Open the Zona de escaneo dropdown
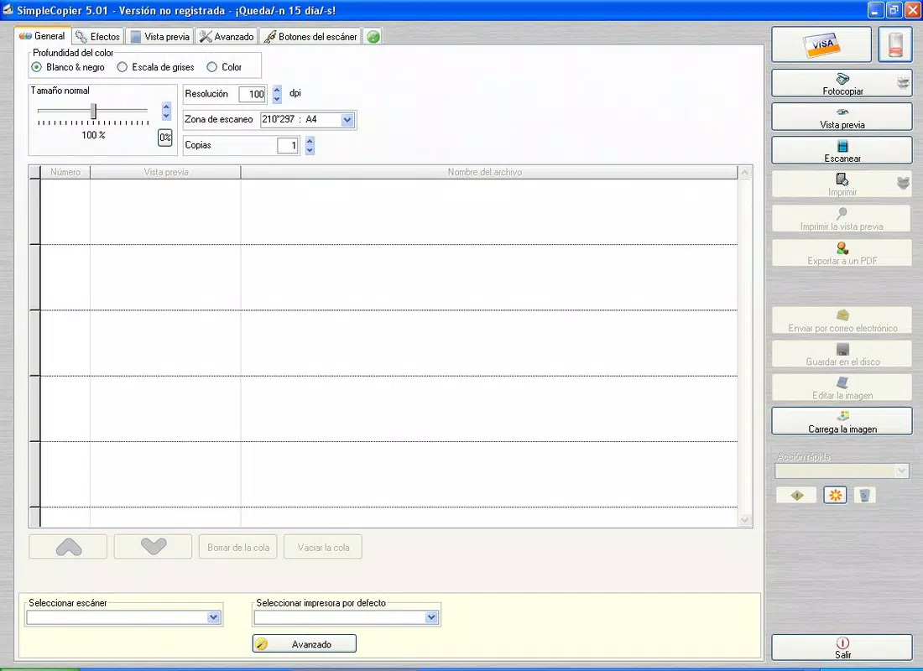The width and height of the screenshot is (923, 671). (347, 119)
